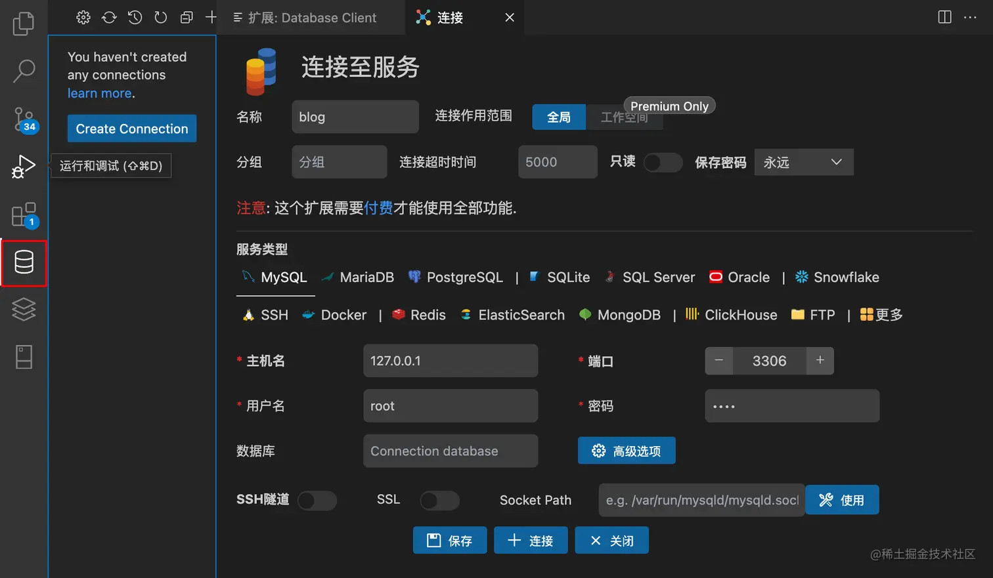Click the port value 3306
The height and width of the screenshot is (578, 993).
pos(770,361)
